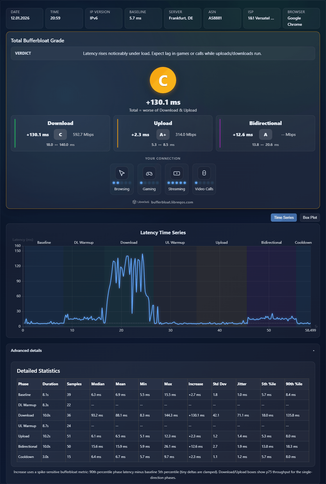Select the Upload result card
This screenshot has height=484, width=326.
click(163, 133)
